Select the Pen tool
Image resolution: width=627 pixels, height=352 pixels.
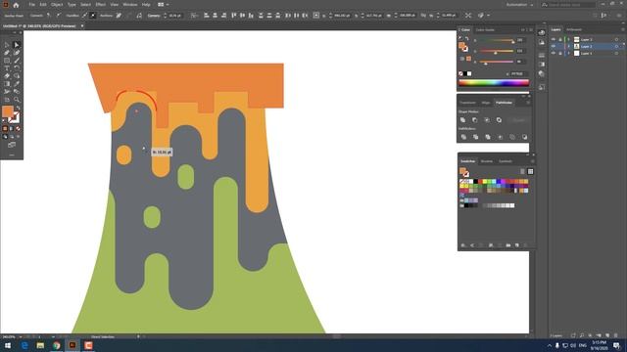pyautogui.click(x=7, y=53)
